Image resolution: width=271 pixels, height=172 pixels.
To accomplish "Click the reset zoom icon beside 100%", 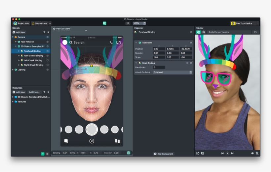I will pos(128,23).
